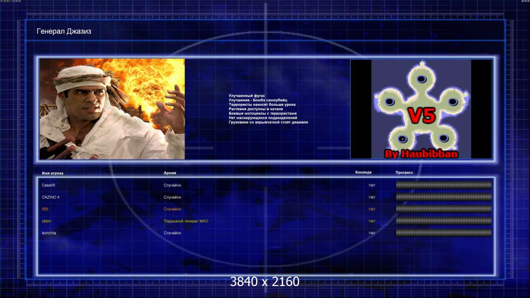530x298 pixels.
Task: Click player 555's team value 'Нет'
Action: [x=372, y=209]
